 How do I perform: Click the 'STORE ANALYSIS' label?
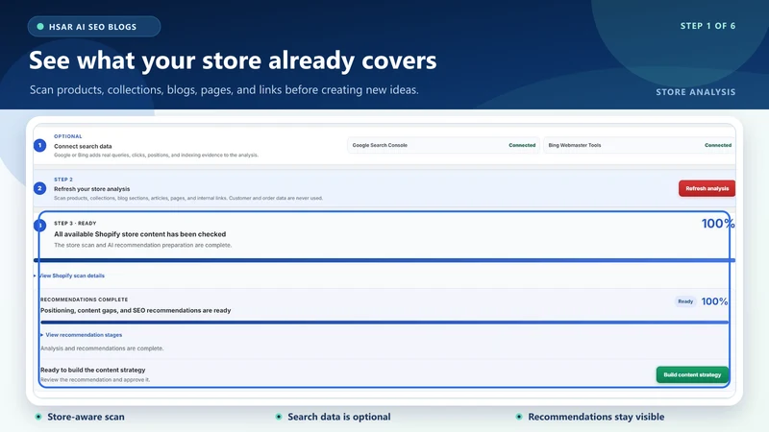pyautogui.click(x=695, y=92)
